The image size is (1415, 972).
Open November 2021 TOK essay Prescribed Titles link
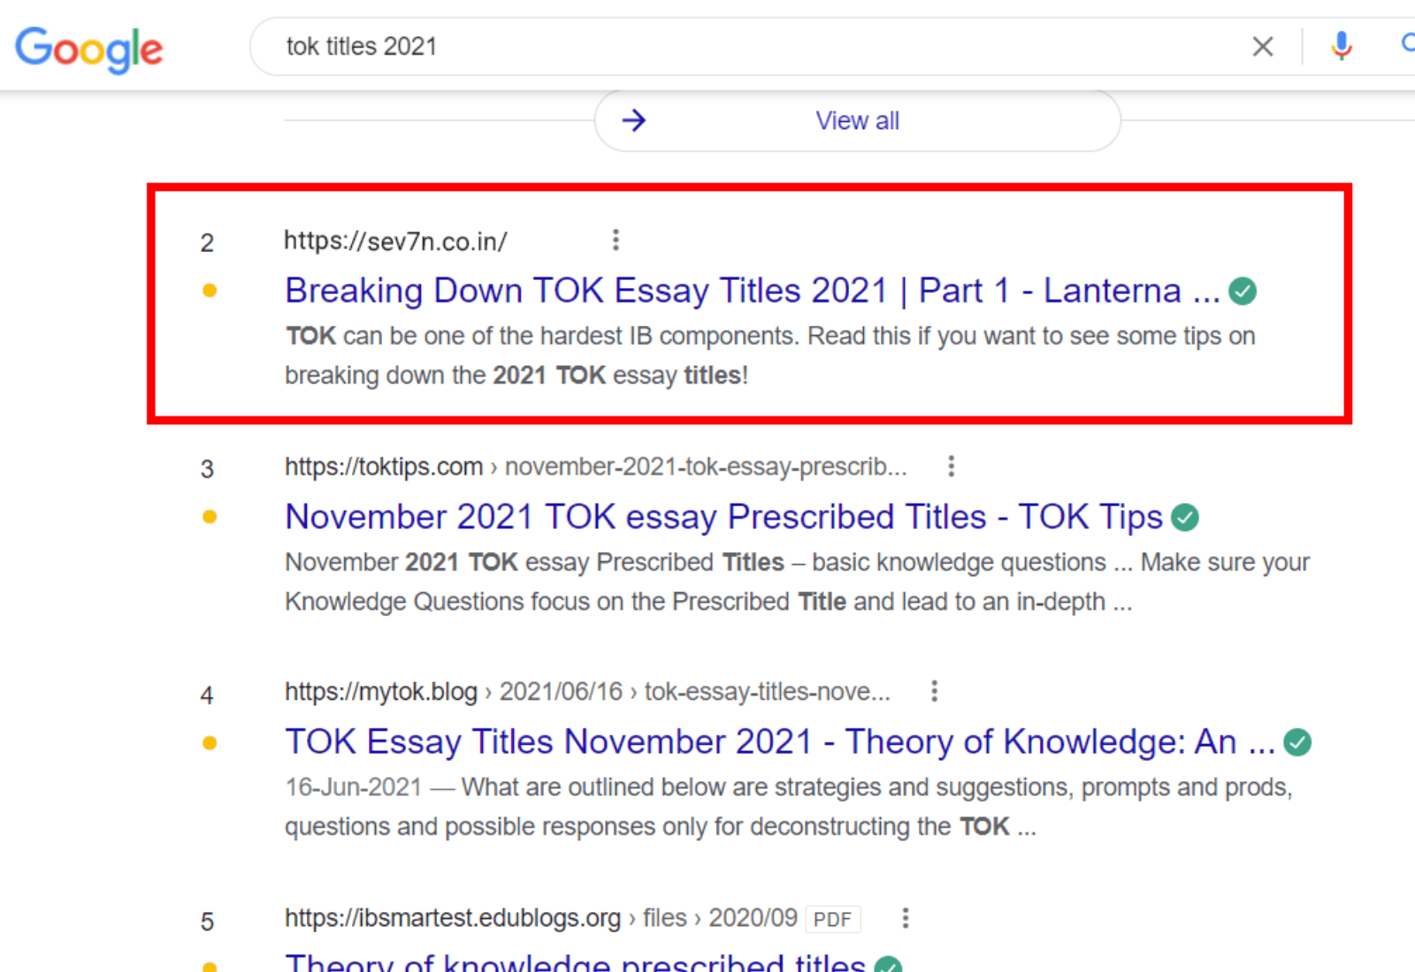pyautogui.click(x=723, y=517)
